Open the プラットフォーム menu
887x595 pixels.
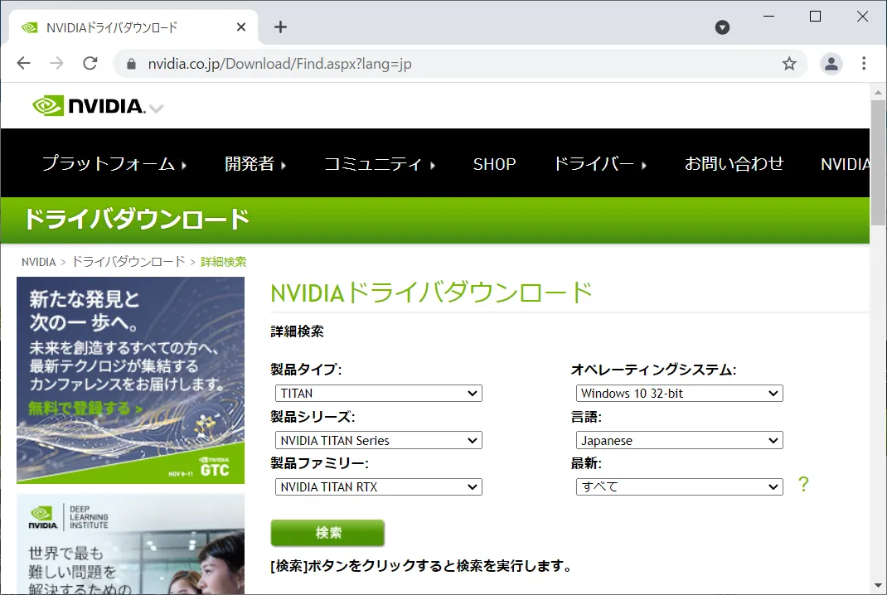pyautogui.click(x=114, y=164)
